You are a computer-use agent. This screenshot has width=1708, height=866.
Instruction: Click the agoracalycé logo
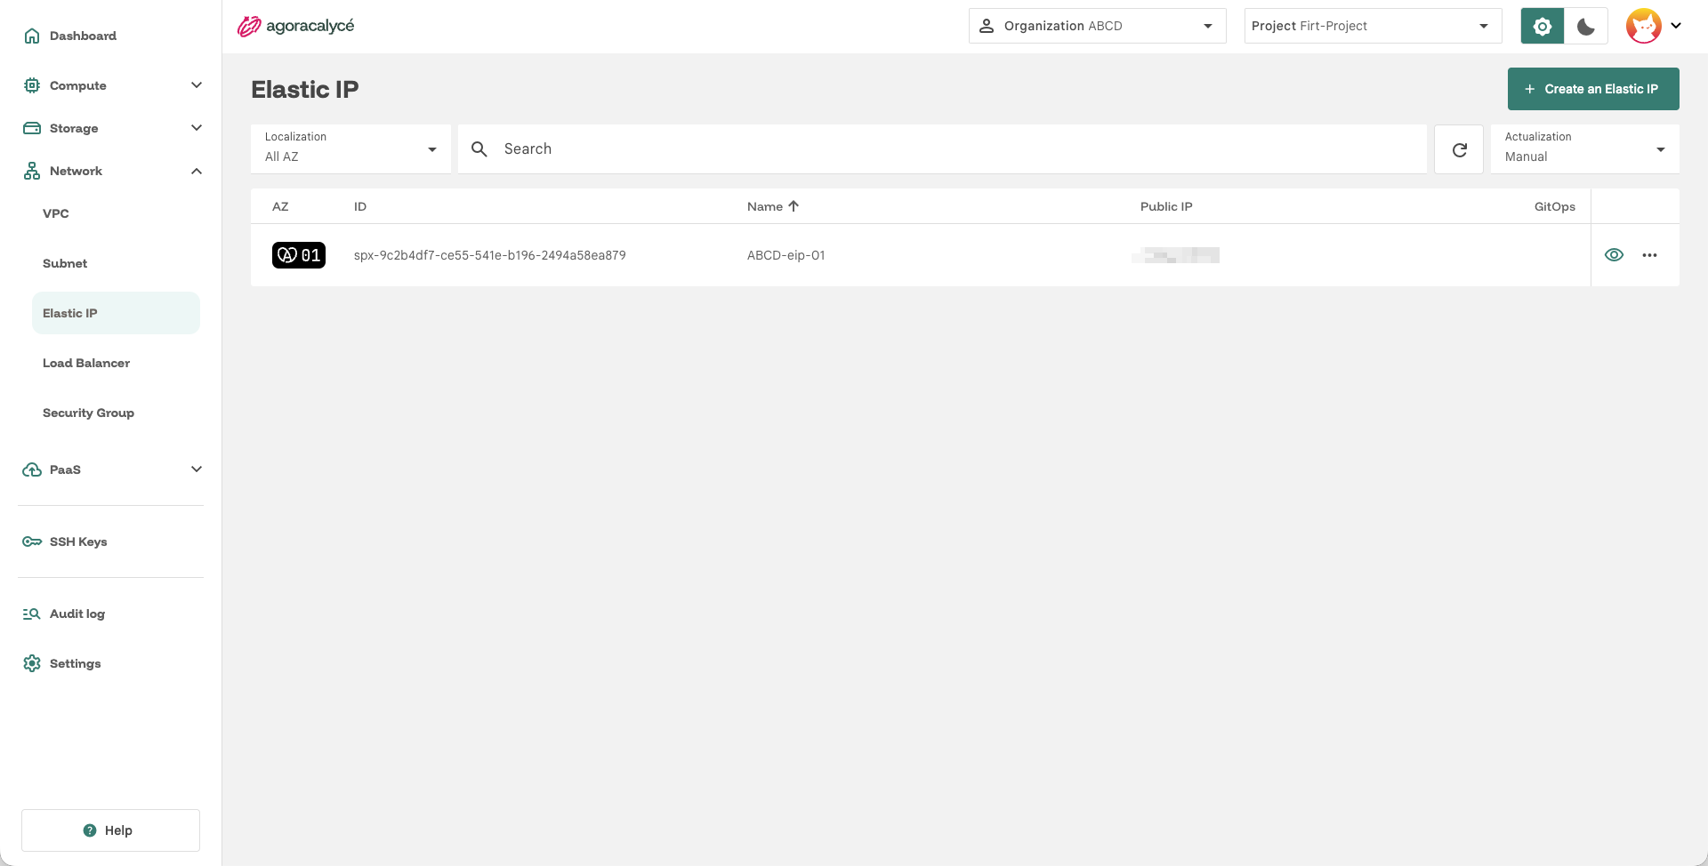coord(295,27)
